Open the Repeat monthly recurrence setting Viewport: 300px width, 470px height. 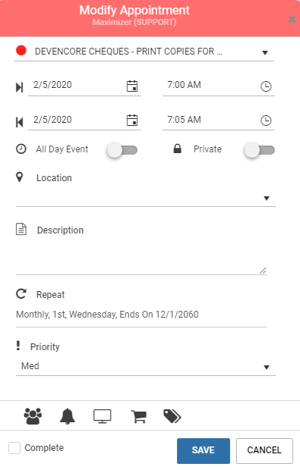[141, 315]
